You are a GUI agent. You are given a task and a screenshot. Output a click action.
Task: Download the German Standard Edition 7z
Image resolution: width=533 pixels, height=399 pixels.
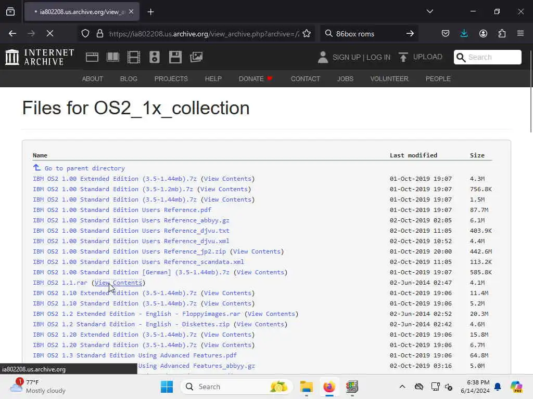click(x=131, y=272)
